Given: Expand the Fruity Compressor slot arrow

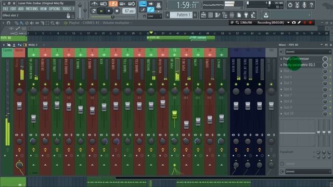Looking at the screenshot, I should click(281, 59).
